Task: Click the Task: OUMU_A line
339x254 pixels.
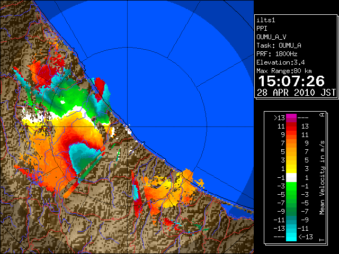Action: tap(279, 46)
